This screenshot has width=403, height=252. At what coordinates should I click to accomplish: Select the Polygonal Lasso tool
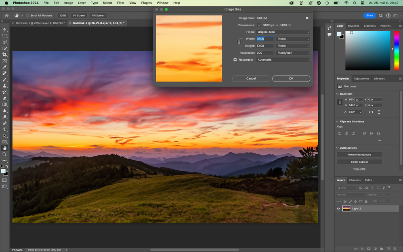pyautogui.click(x=4, y=42)
